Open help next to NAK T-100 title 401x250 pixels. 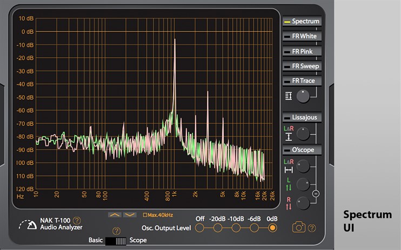click(x=77, y=220)
